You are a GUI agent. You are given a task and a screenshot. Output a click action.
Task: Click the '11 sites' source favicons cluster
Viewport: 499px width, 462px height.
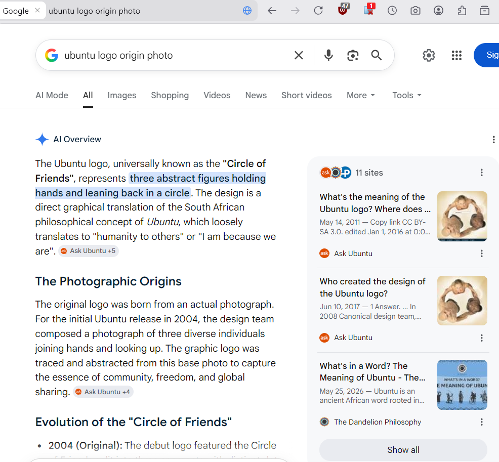[336, 173]
